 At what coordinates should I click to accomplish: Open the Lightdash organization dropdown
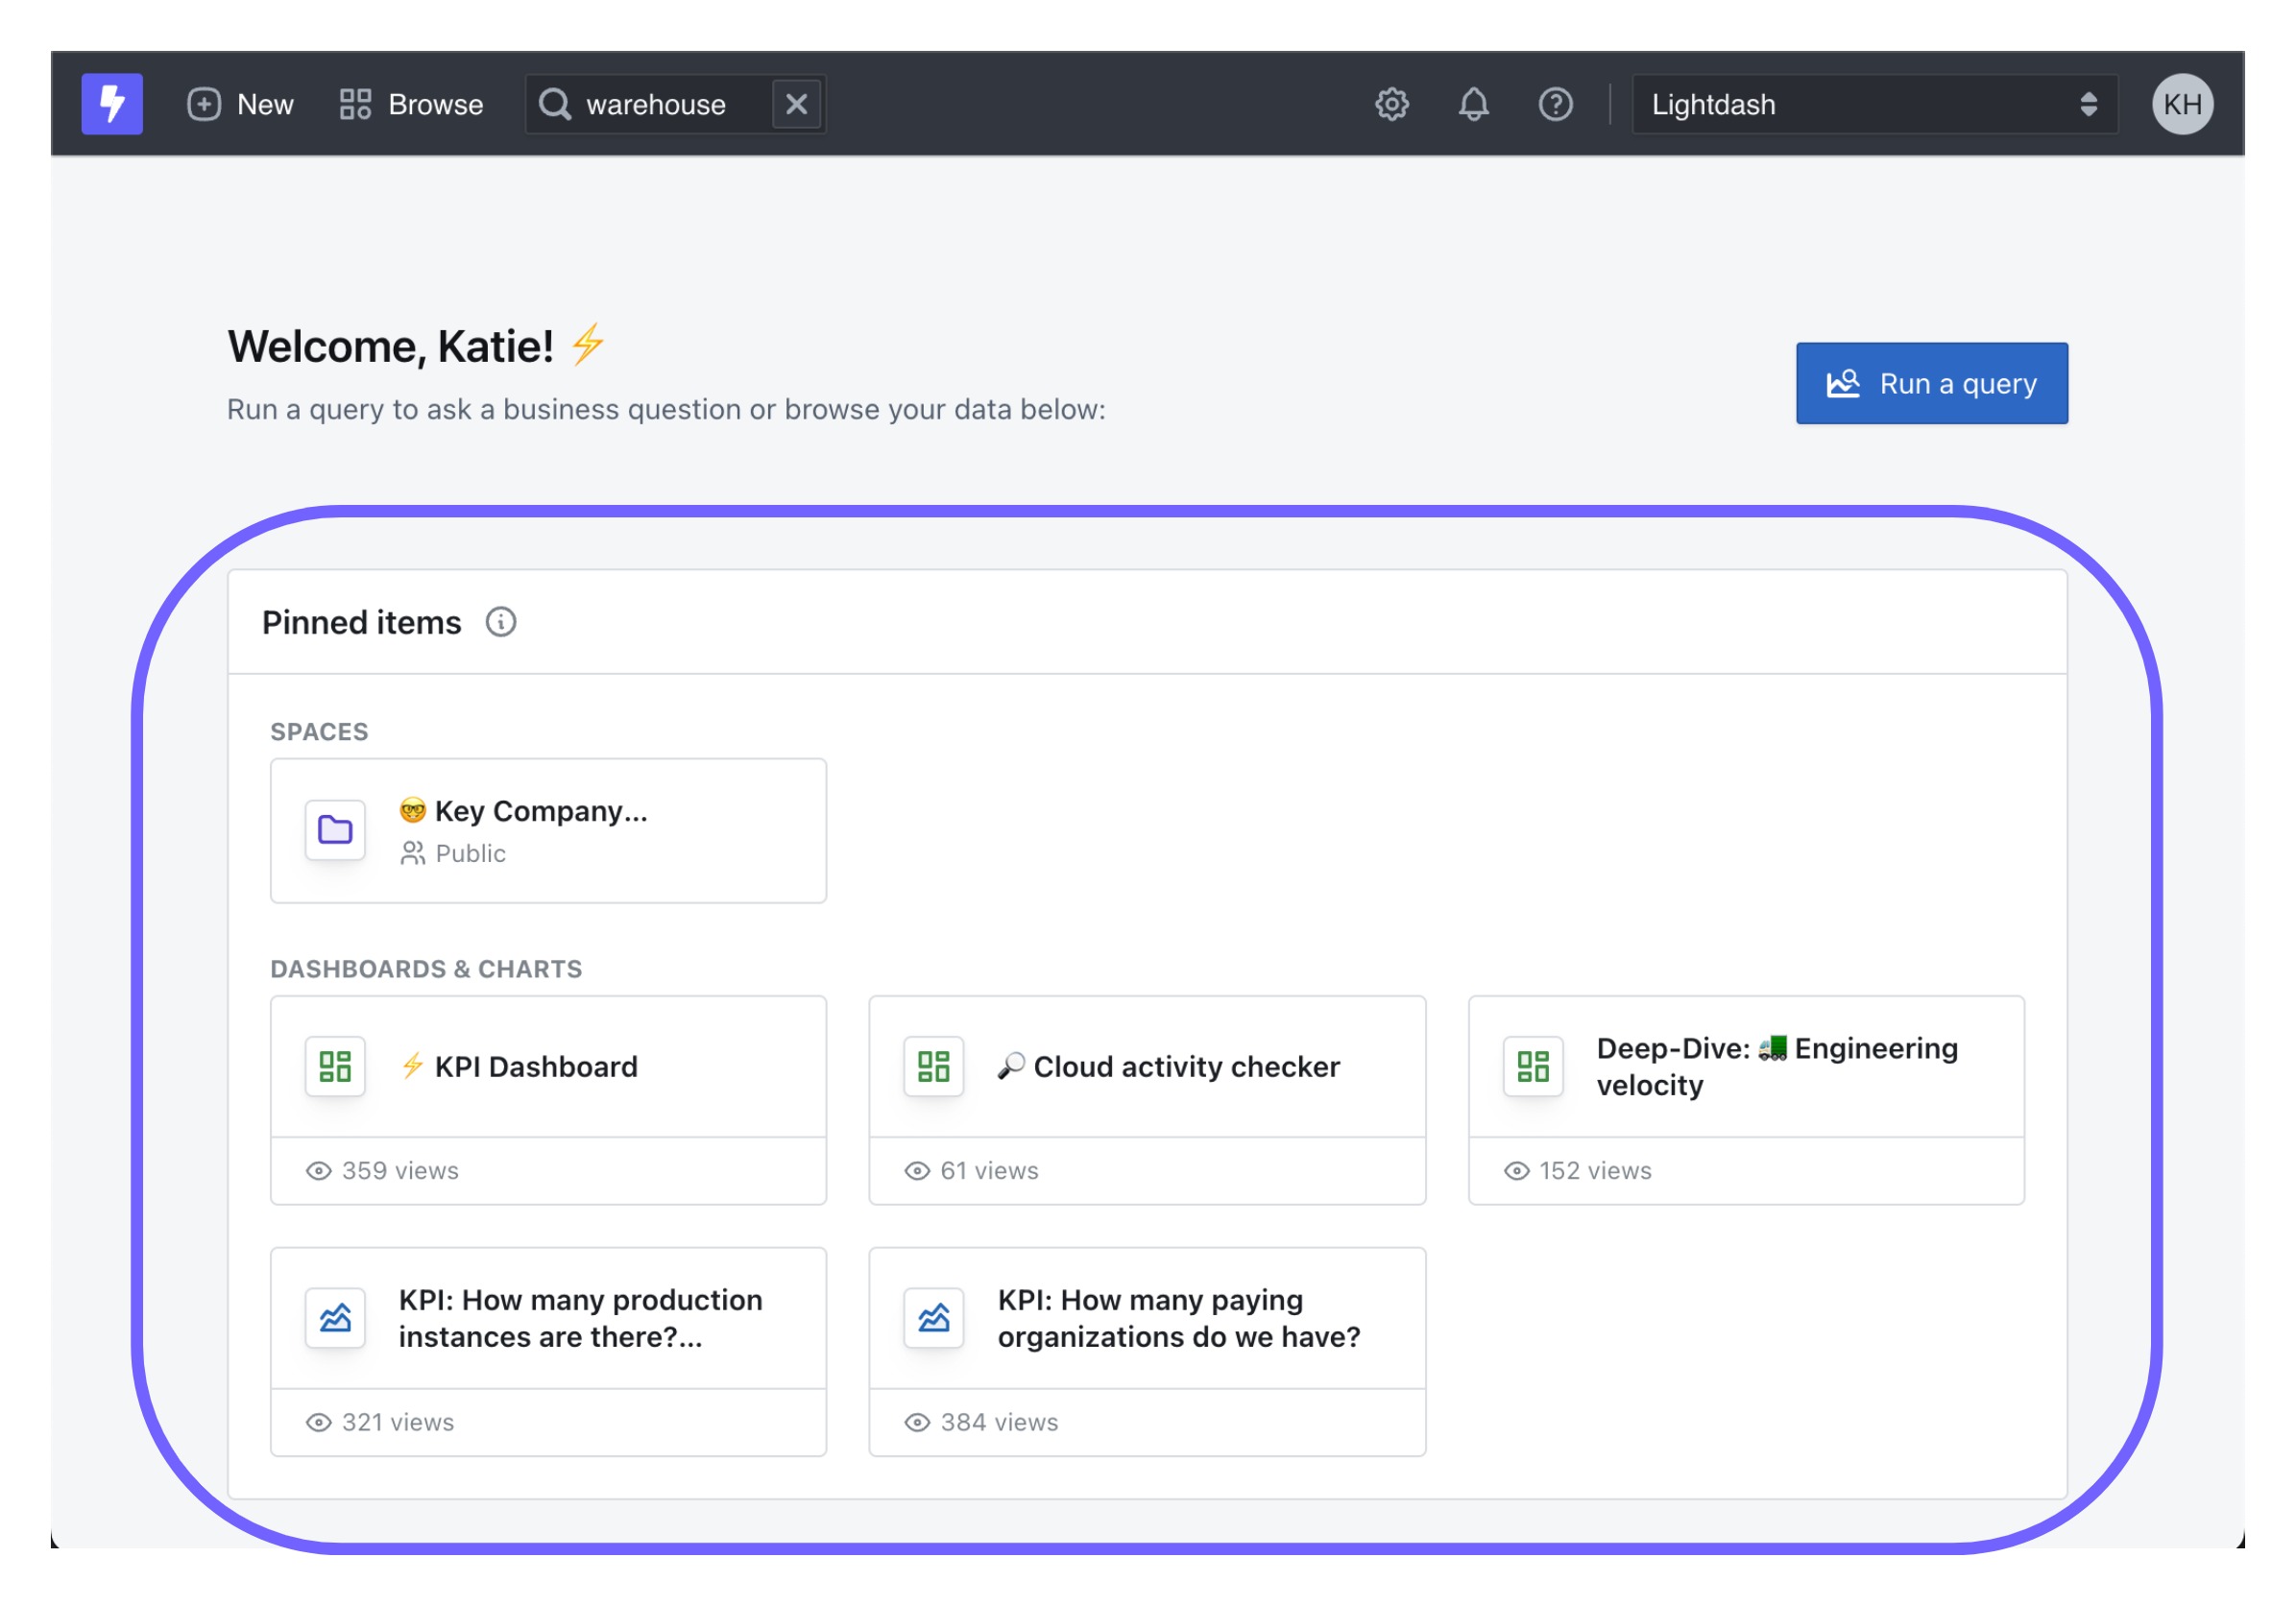click(x=1858, y=101)
